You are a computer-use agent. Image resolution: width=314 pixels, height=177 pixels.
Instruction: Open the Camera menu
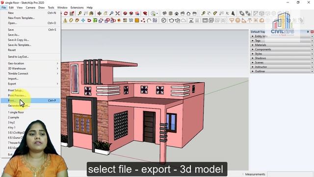point(30,7)
